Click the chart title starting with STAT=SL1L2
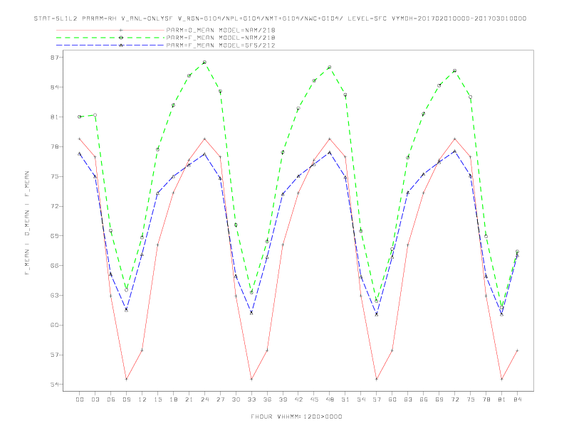 click(x=280, y=18)
